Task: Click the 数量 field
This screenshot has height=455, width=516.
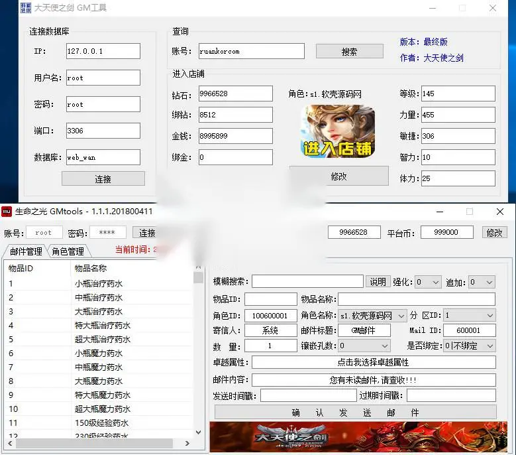Action: 270,346
